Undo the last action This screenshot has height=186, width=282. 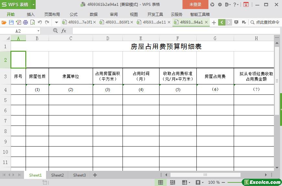40,22
